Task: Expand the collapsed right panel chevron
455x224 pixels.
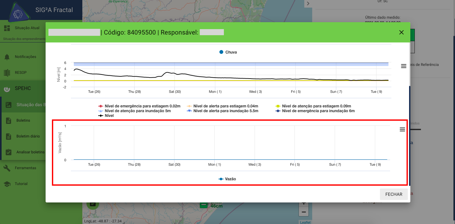Action: (x=308, y=3)
